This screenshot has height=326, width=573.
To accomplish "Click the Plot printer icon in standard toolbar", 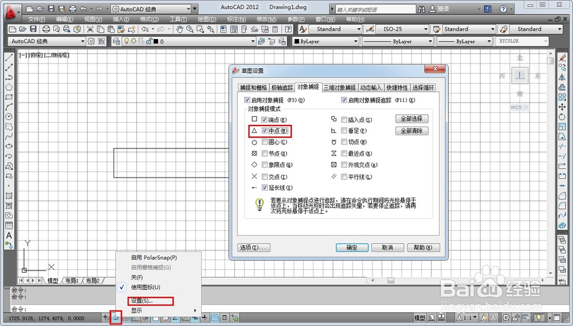I will 46,29.
